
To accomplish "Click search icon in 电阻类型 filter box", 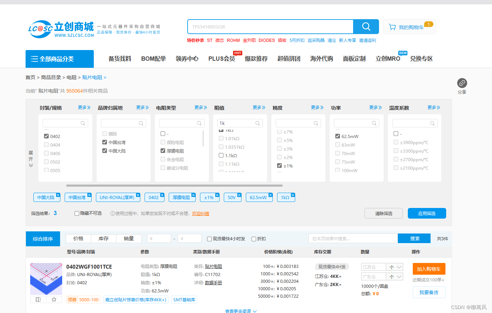I will [x=199, y=123].
